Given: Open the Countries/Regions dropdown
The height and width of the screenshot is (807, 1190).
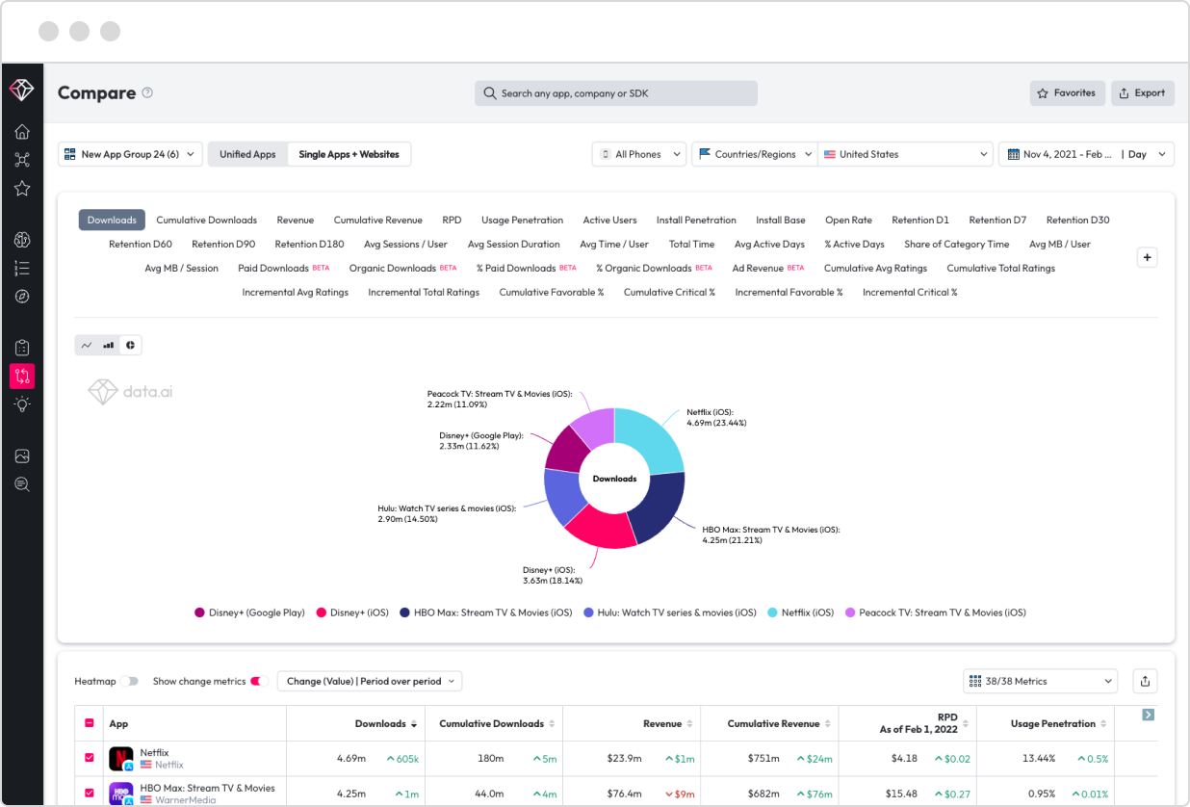Looking at the screenshot, I should pos(755,154).
